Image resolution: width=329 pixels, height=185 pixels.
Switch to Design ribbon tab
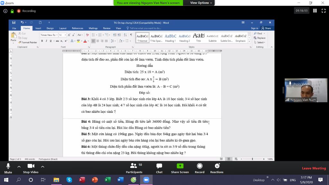pos(50,28)
